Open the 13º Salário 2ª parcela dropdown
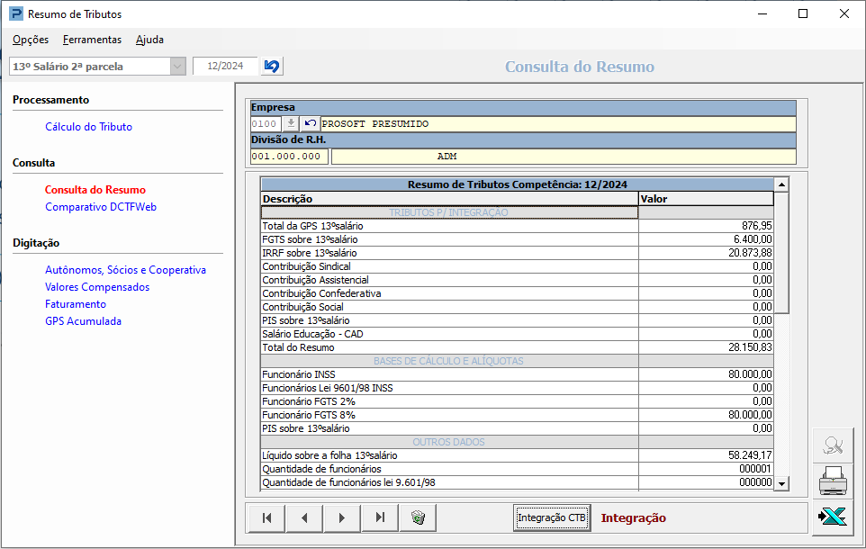The image size is (866, 549). click(177, 67)
